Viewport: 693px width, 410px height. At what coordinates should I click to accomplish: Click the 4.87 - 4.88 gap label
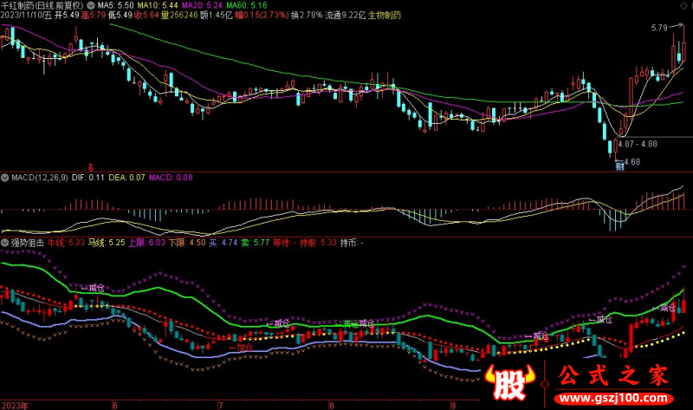tap(638, 144)
